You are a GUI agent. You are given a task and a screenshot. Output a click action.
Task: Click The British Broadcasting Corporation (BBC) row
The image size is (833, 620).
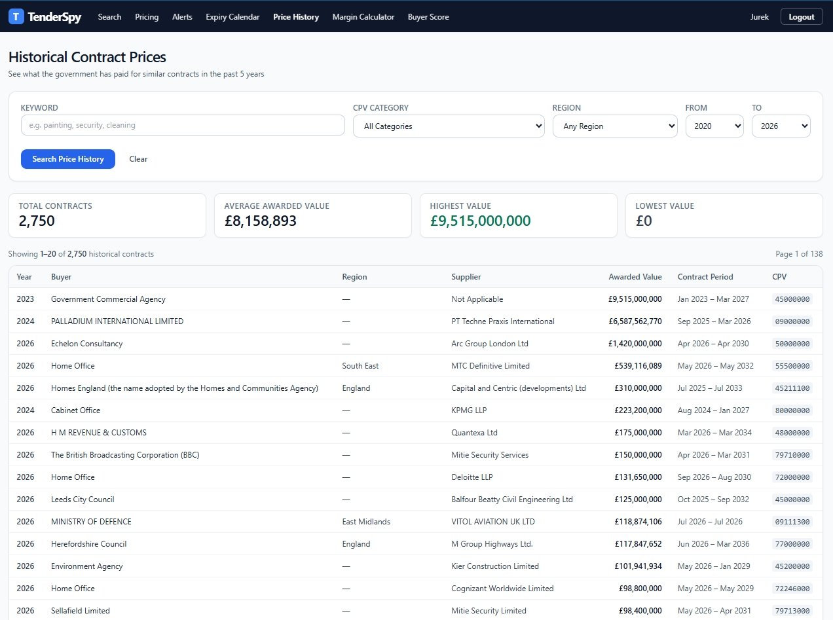click(416, 455)
